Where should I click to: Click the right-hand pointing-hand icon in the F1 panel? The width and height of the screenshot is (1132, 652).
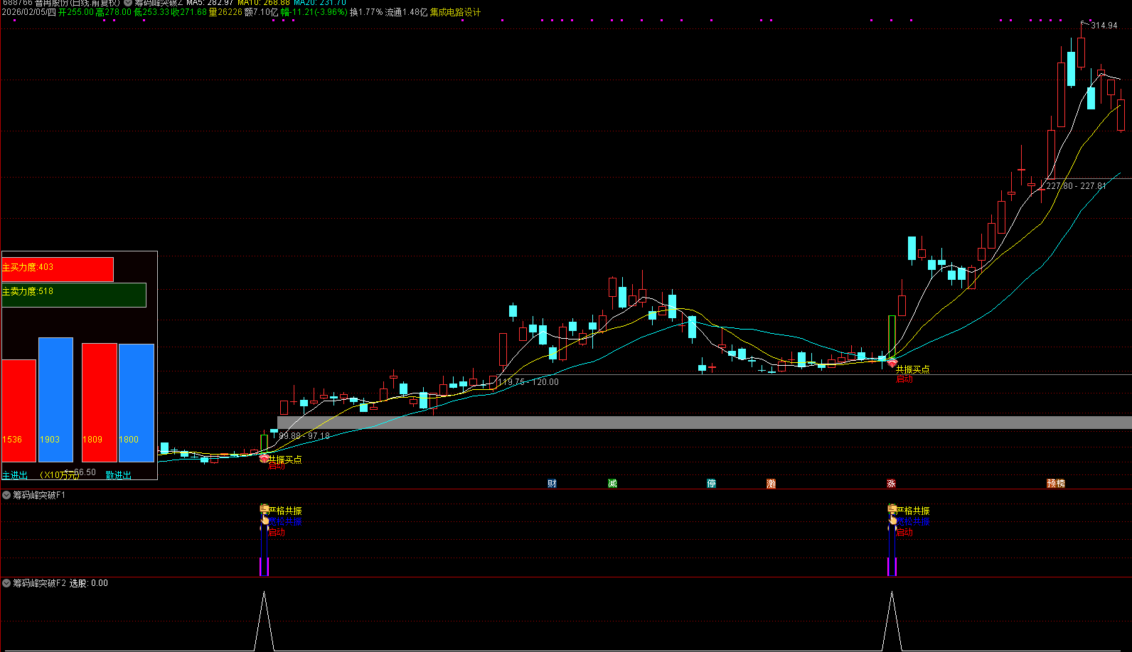(892, 521)
